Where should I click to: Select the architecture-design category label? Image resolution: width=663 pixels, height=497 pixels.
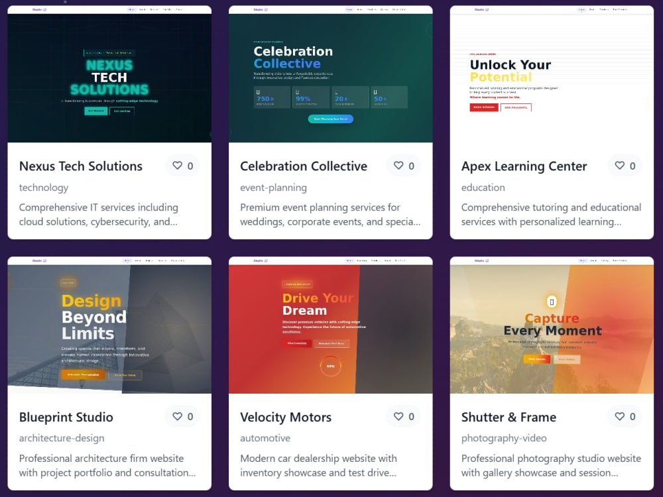click(62, 438)
